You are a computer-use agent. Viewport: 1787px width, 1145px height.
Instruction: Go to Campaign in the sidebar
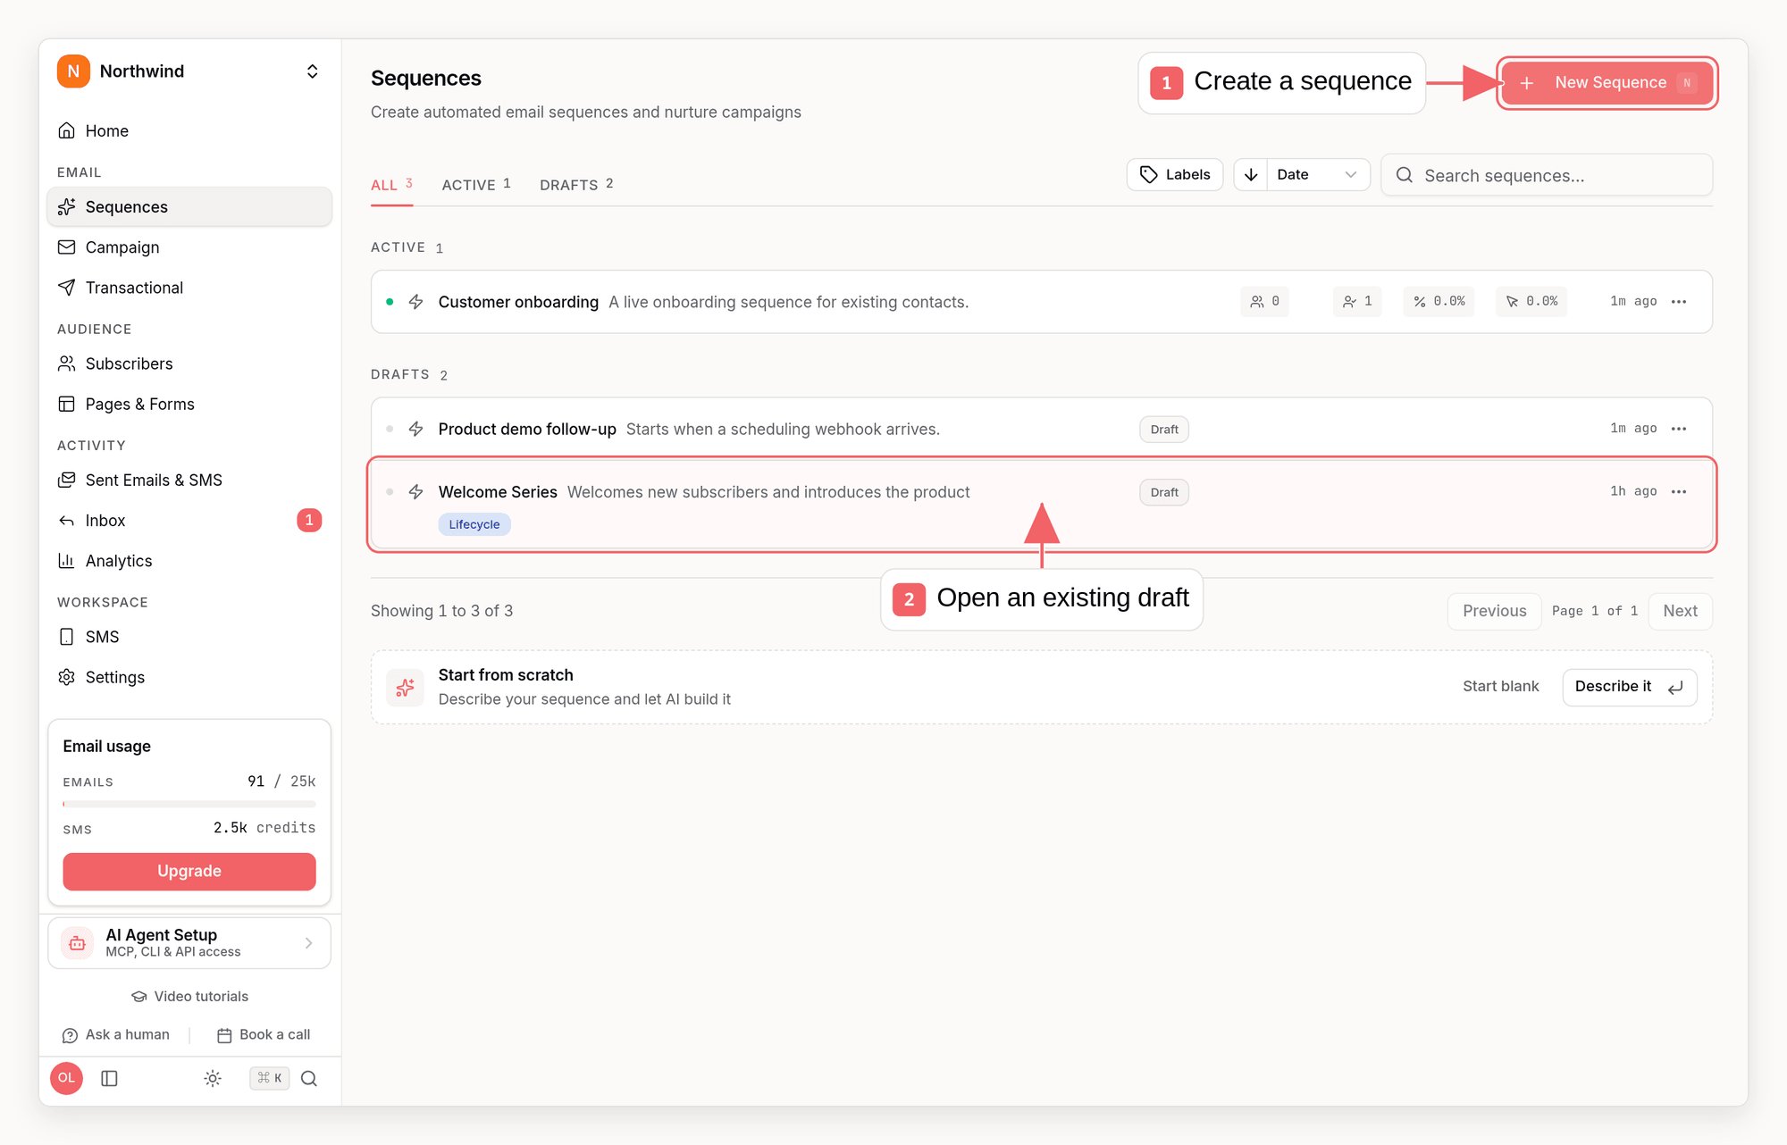pos(189,247)
